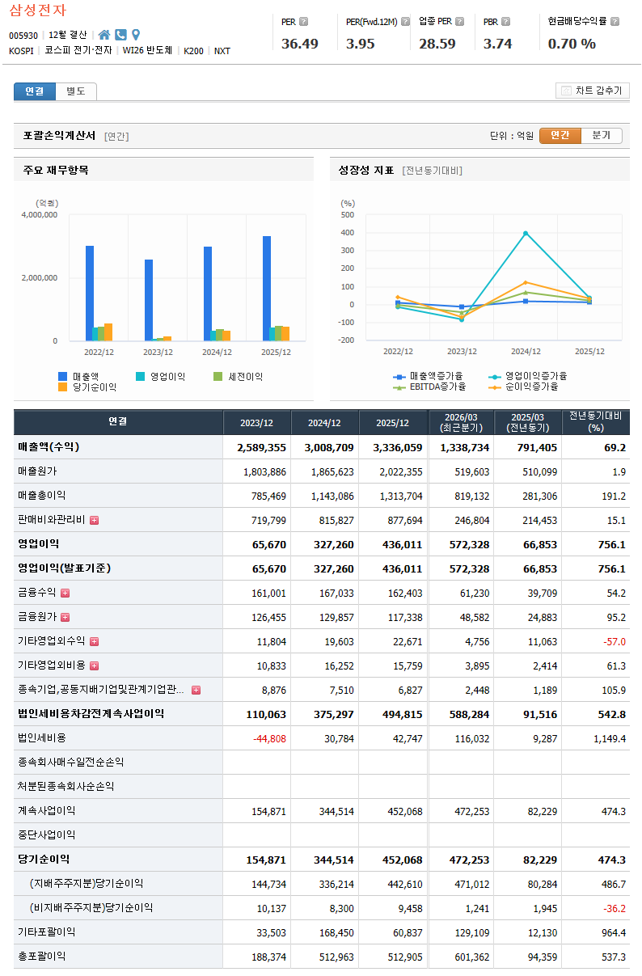
Task: Toggle the 영업이익증가율 legend marker
Action: tap(495, 377)
